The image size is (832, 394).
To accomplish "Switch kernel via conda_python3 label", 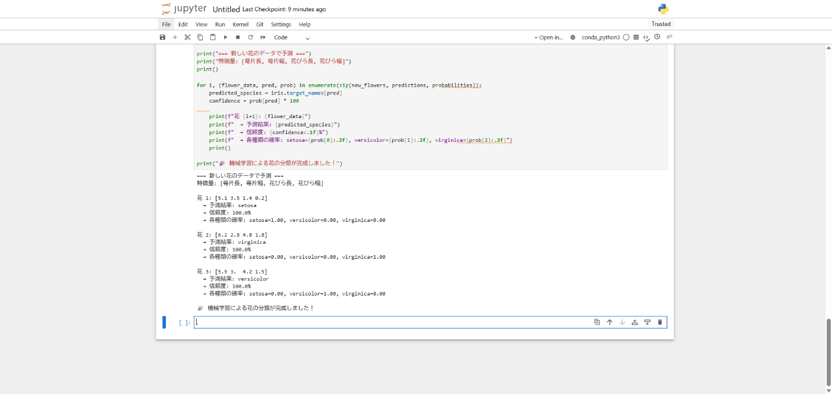I will tap(601, 37).
